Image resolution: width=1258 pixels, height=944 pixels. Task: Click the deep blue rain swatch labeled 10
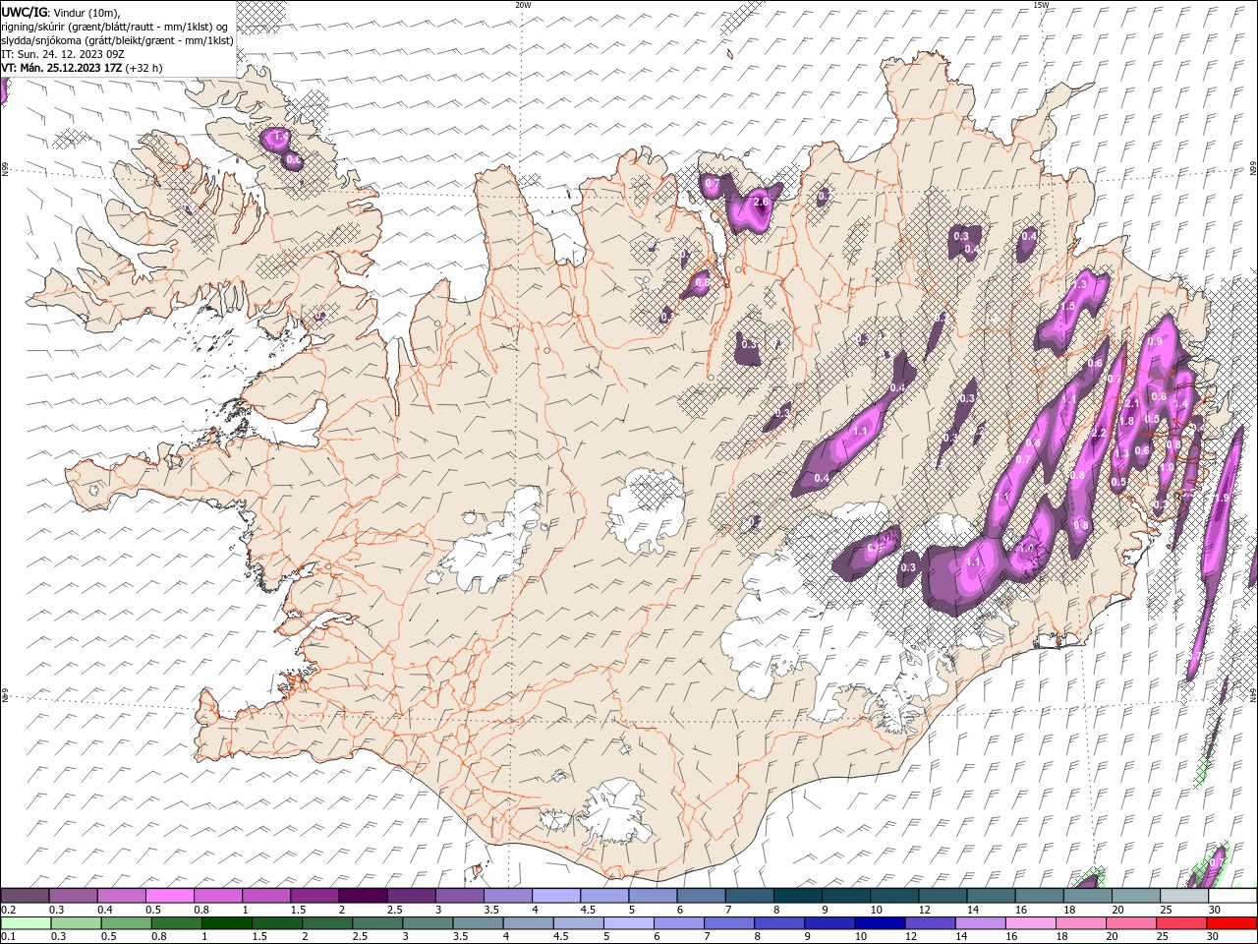click(x=879, y=923)
